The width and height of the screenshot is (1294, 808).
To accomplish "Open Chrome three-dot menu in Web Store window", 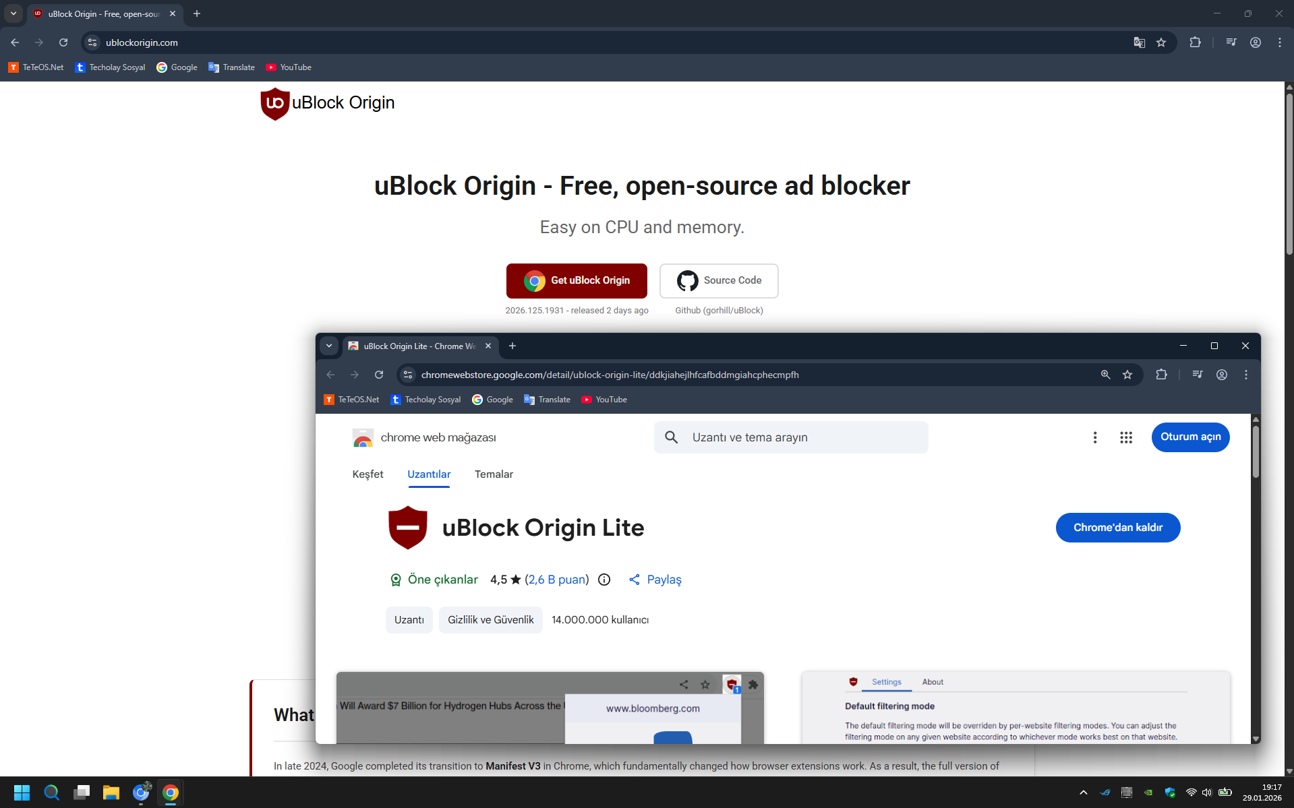I will [1246, 375].
